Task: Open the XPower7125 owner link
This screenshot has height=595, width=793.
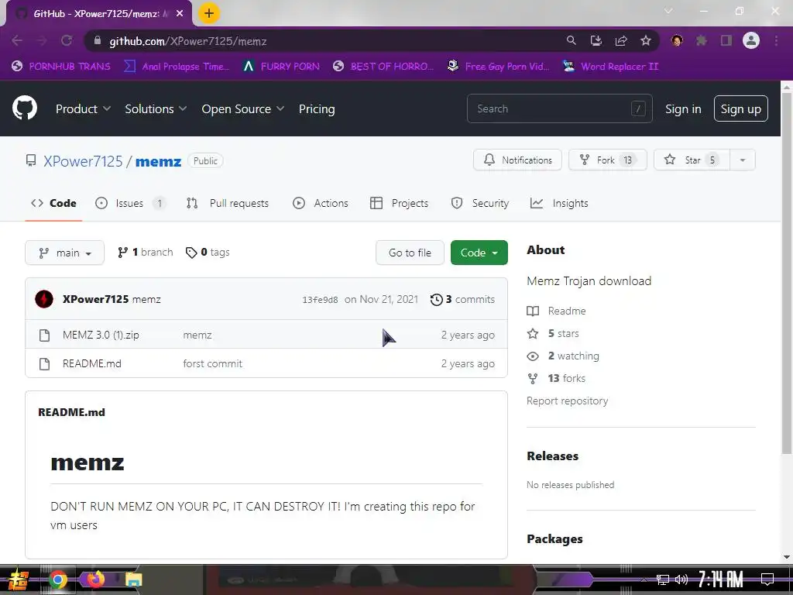Action: (x=83, y=161)
